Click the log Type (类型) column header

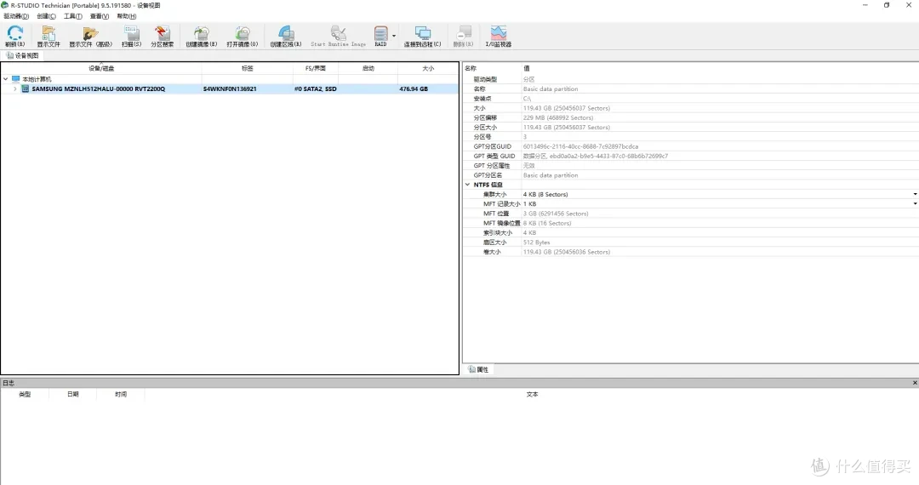25,395
